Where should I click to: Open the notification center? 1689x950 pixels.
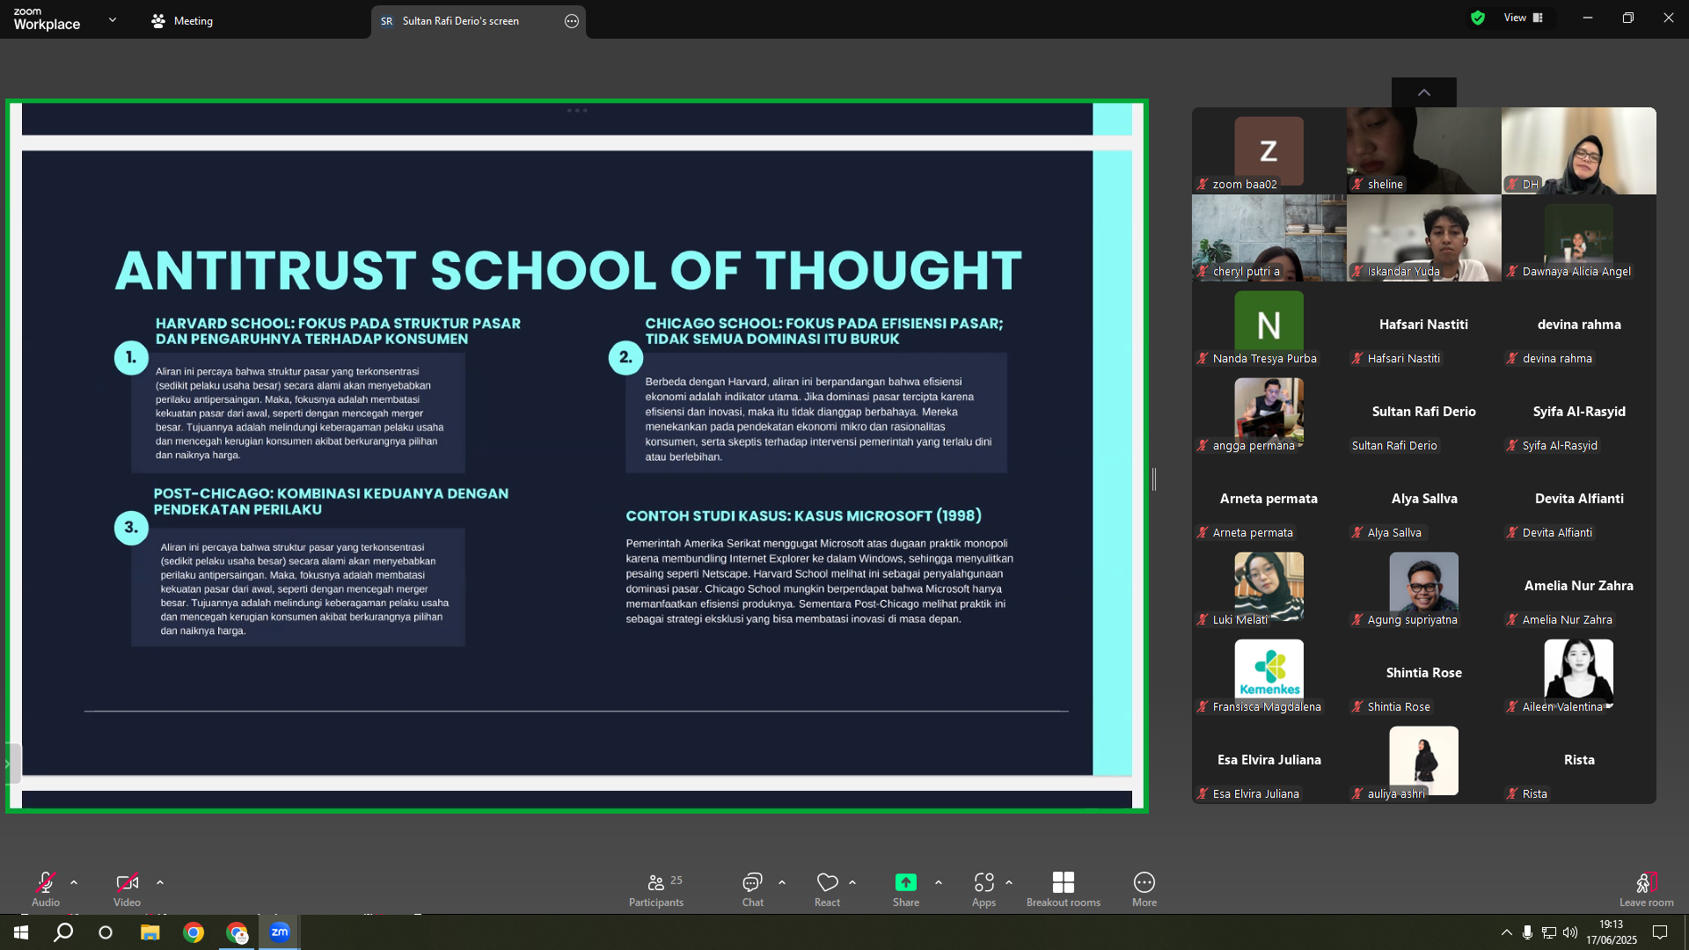point(1660,932)
